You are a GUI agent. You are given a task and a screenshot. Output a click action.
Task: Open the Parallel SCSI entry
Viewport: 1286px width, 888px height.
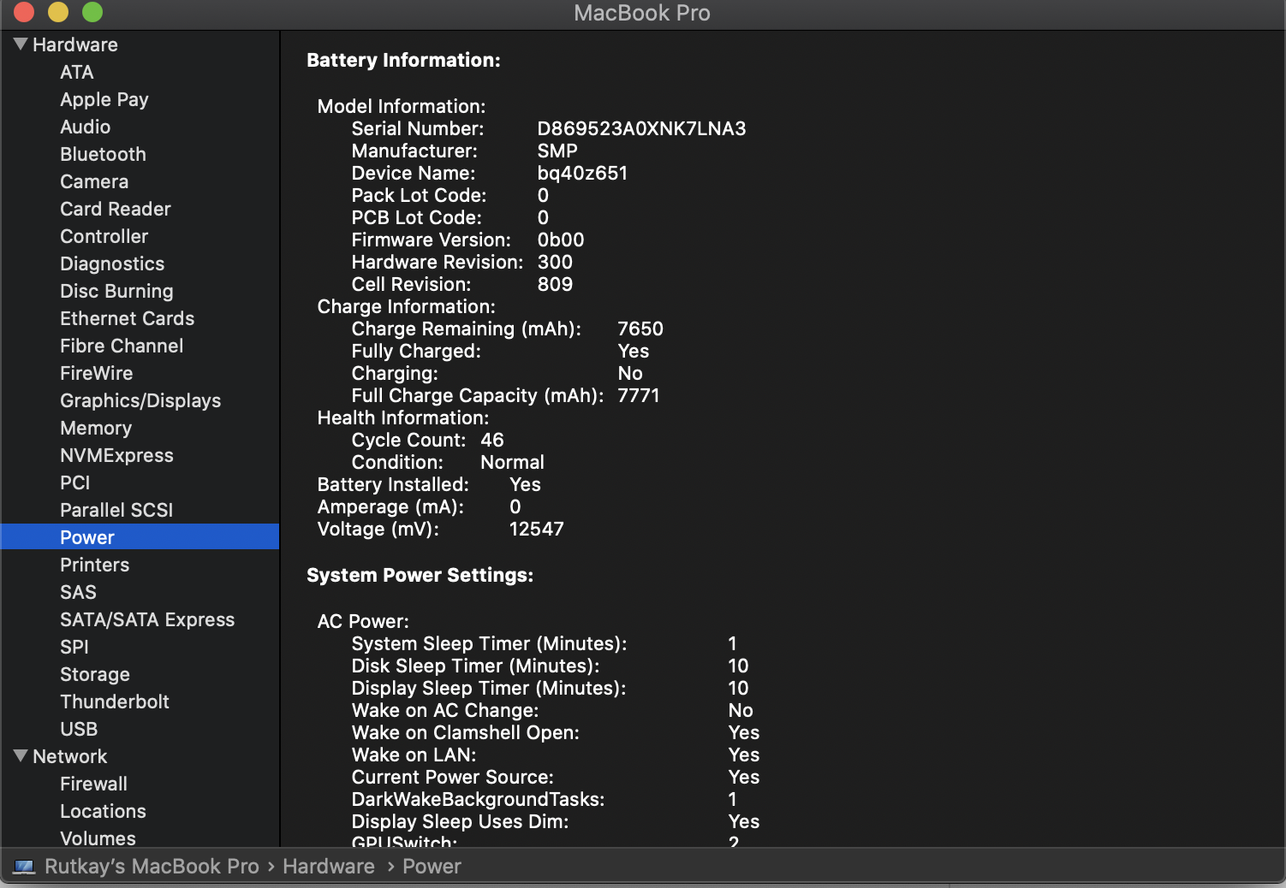coord(116,510)
